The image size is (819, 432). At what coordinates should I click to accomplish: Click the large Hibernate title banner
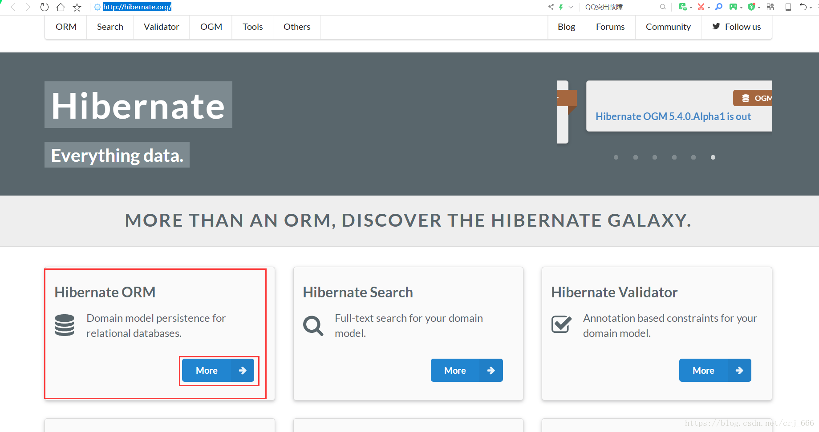tap(138, 105)
